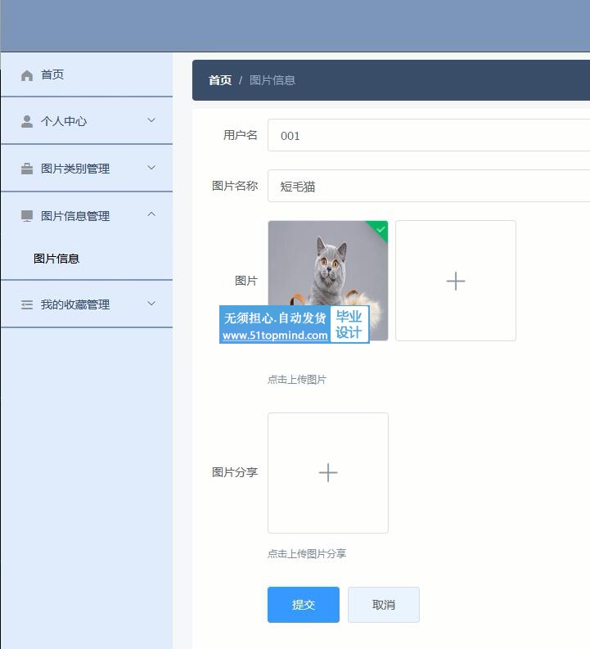Open the 图片类别管理 menu item
The image size is (590, 649).
tap(87, 169)
